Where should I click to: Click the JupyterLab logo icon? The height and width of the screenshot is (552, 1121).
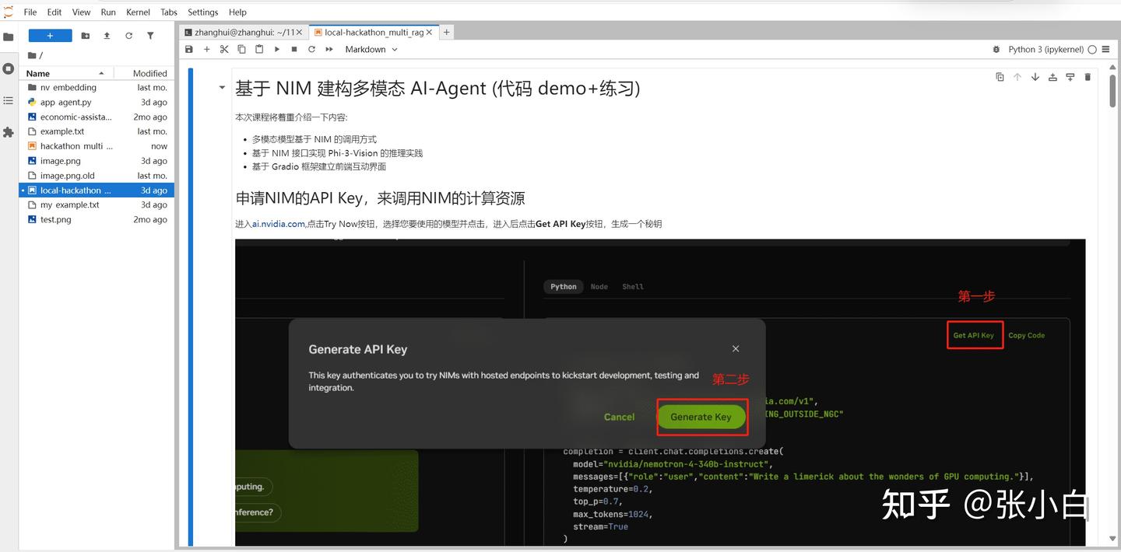8,11
